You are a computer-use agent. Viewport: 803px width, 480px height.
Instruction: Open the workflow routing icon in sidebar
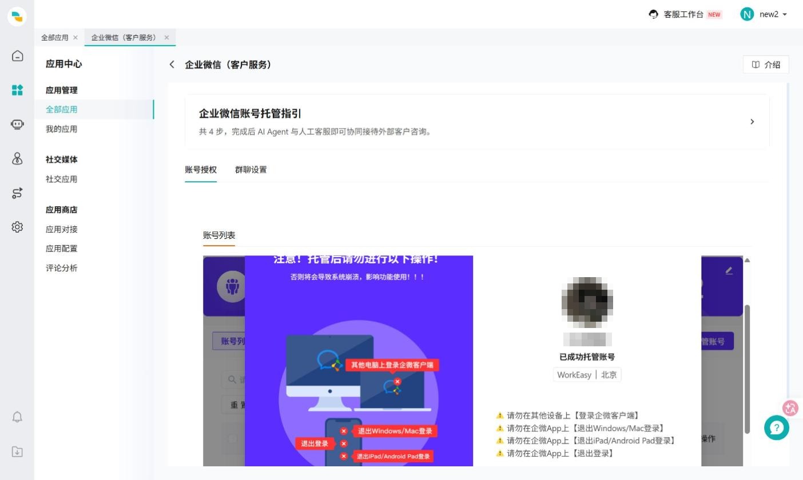pyautogui.click(x=17, y=193)
